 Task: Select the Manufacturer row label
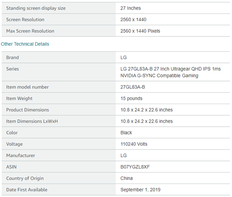click(x=21, y=155)
